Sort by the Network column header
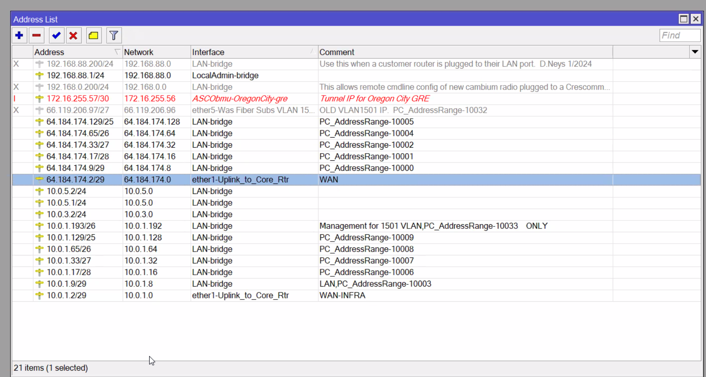 click(x=157, y=52)
